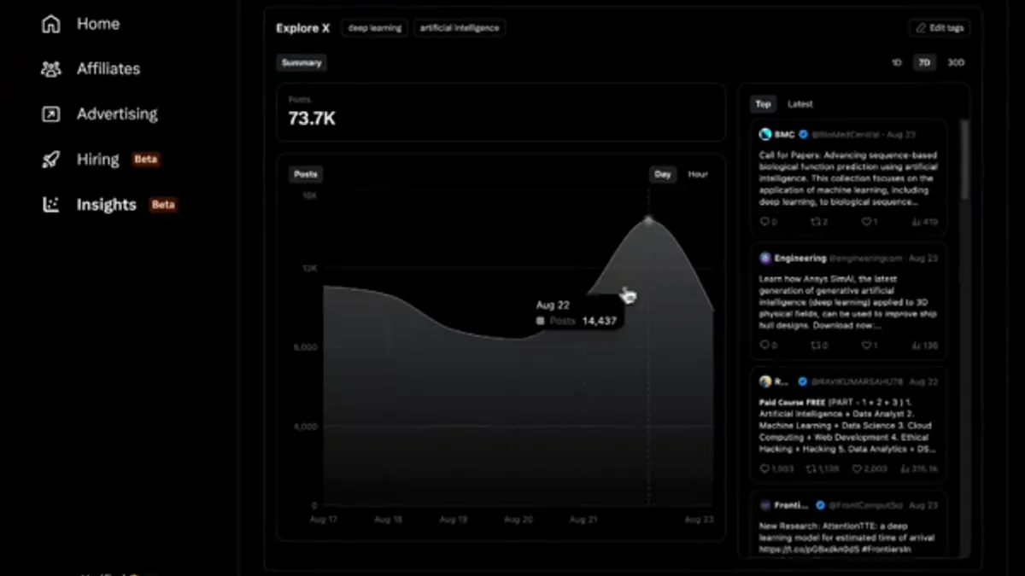Click the 73.7K posts total value
Screen dimensions: 1025x576
coord(312,119)
